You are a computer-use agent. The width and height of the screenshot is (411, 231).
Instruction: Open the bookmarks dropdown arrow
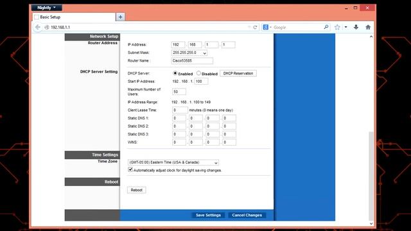[x=345, y=27]
